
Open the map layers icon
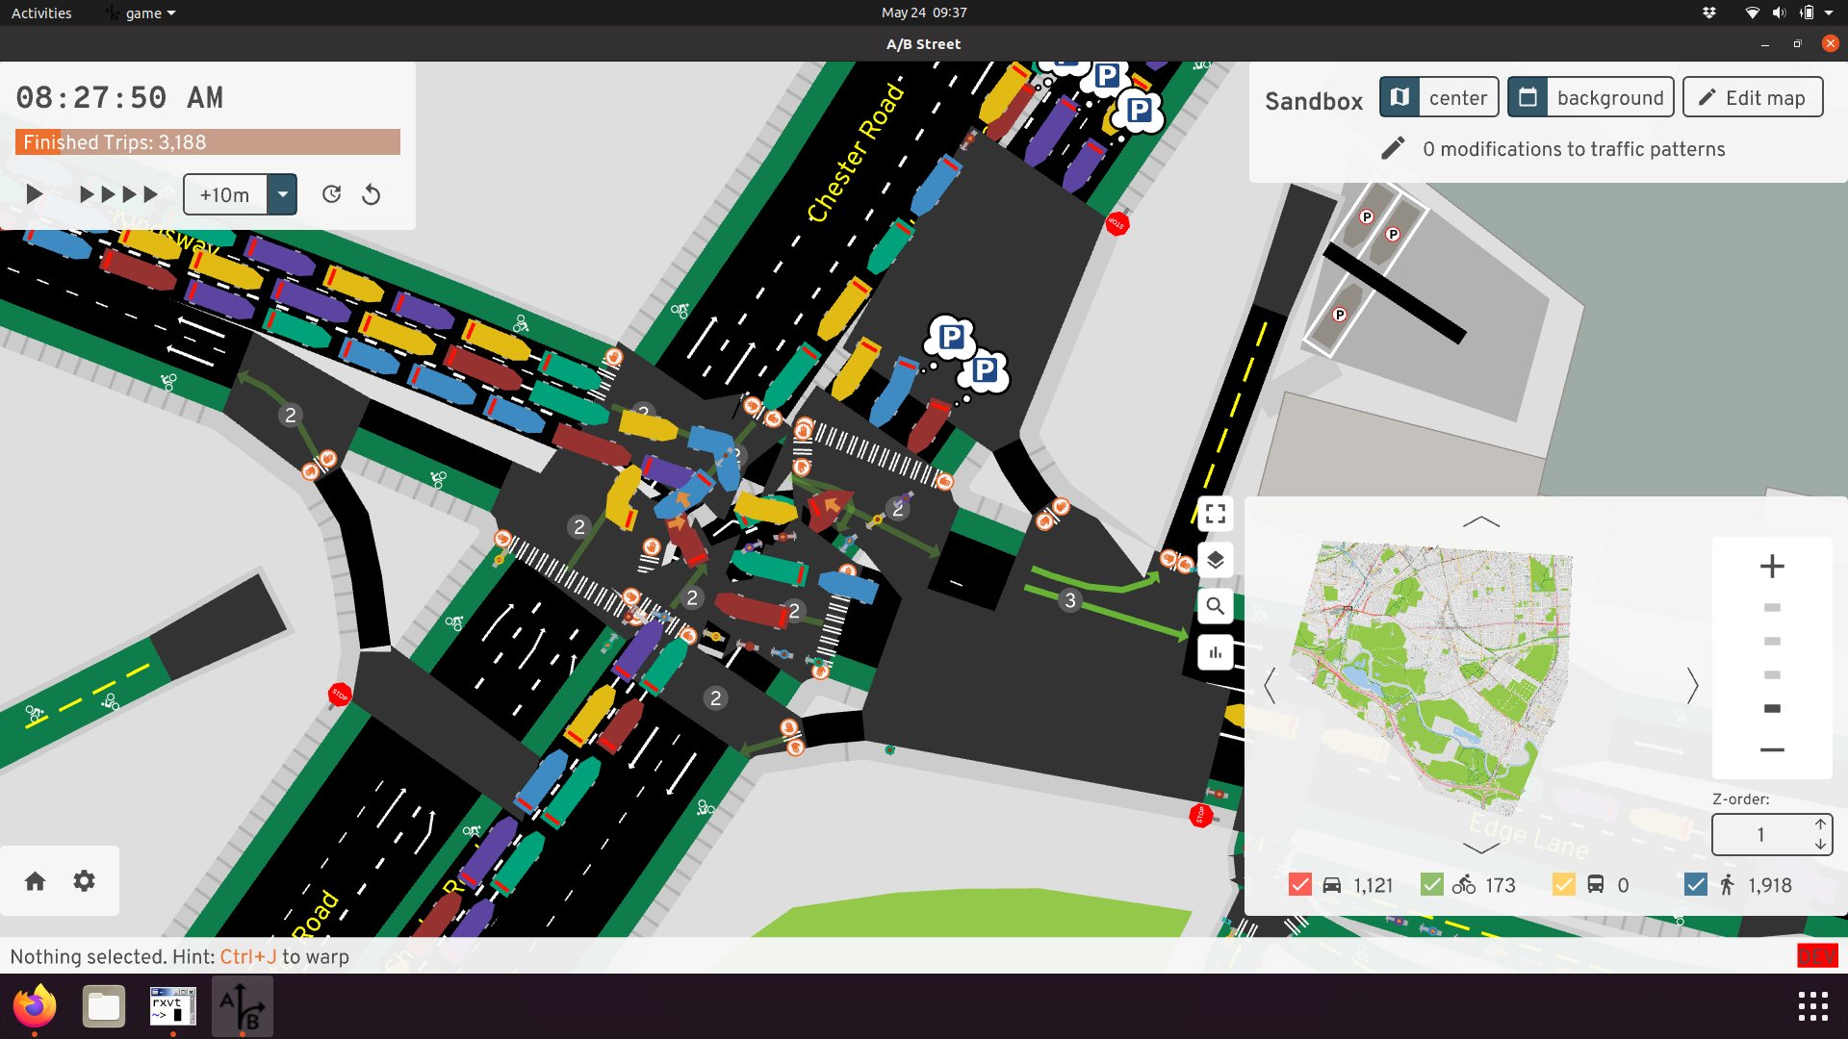[x=1216, y=560]
